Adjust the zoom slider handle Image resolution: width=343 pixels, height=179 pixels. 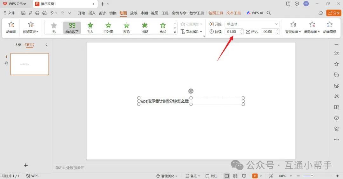pyautogui.click(x=312, y=176)
